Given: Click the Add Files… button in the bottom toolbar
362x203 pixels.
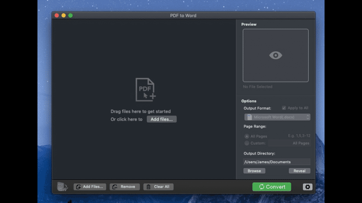Looking at the screenshot, I should click(90, 187).
